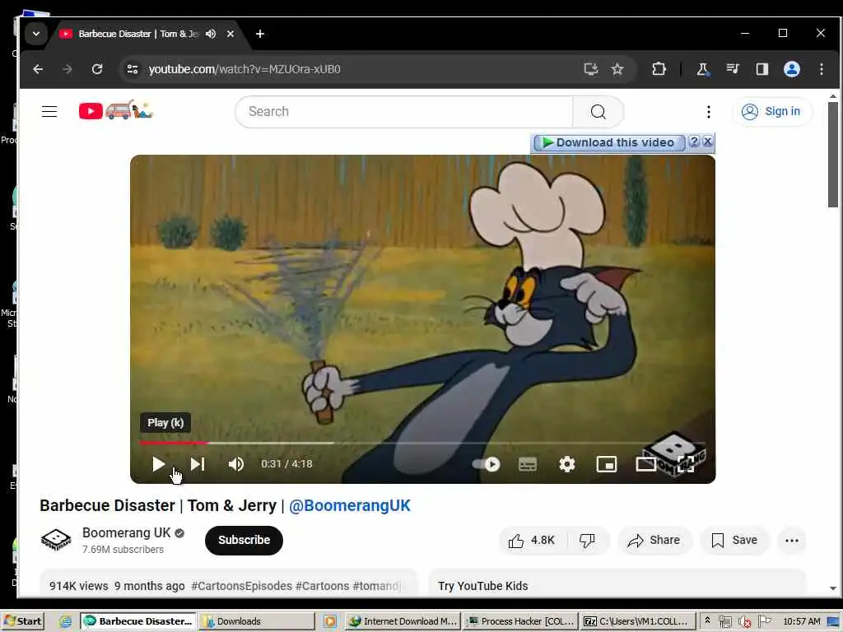Focus the YouTube Search field

(404, 112)
